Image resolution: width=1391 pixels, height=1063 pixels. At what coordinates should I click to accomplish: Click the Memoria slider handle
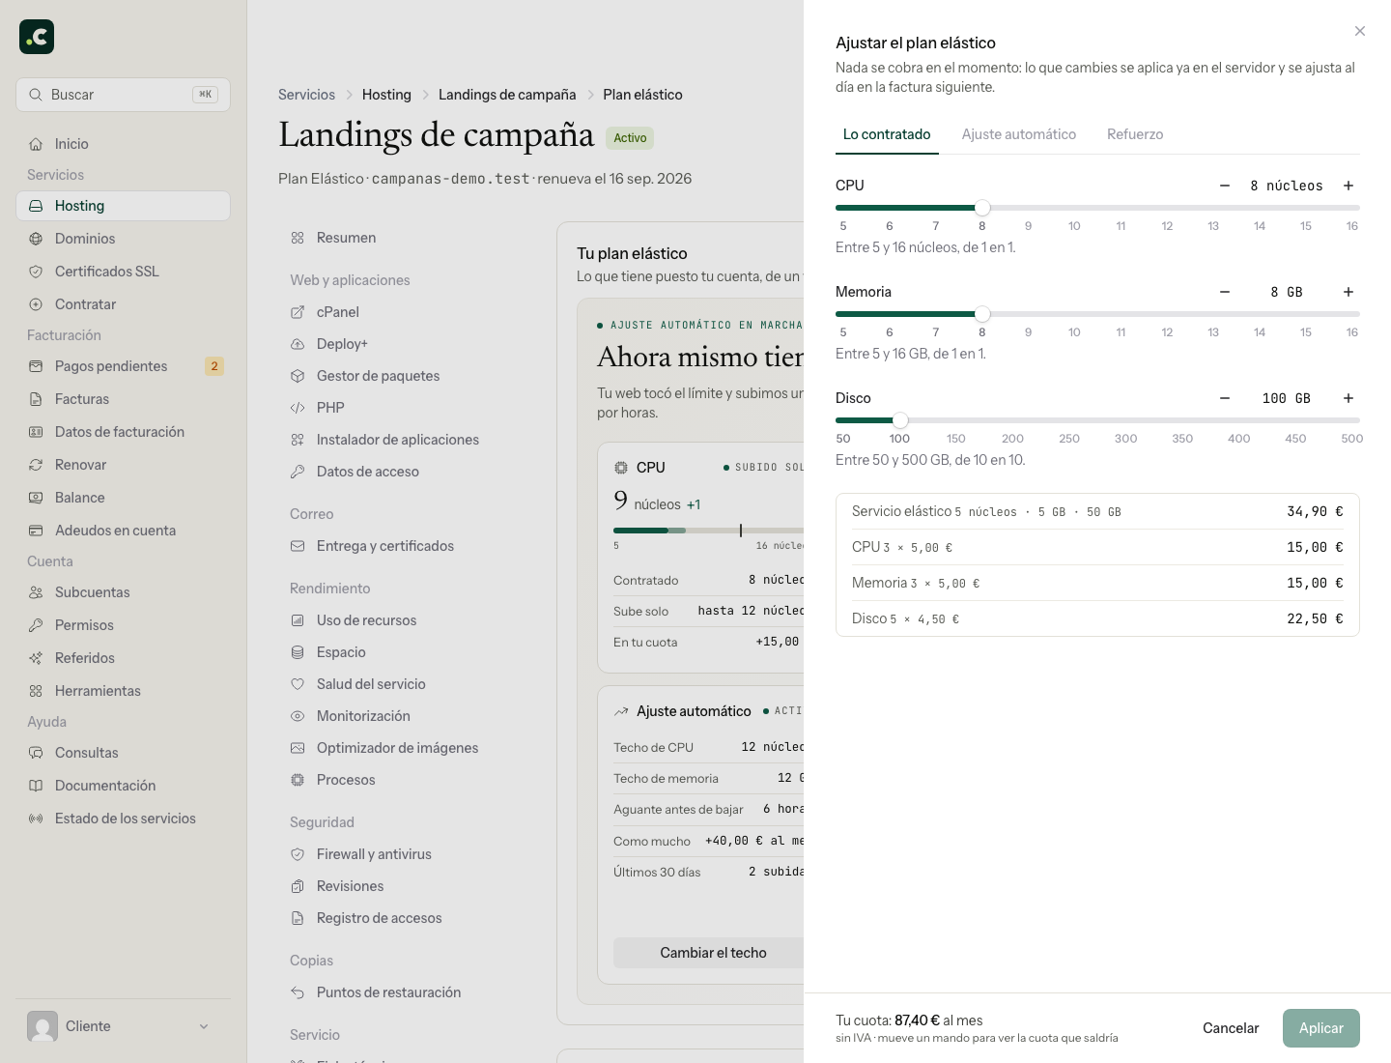[x=982, y=314]
